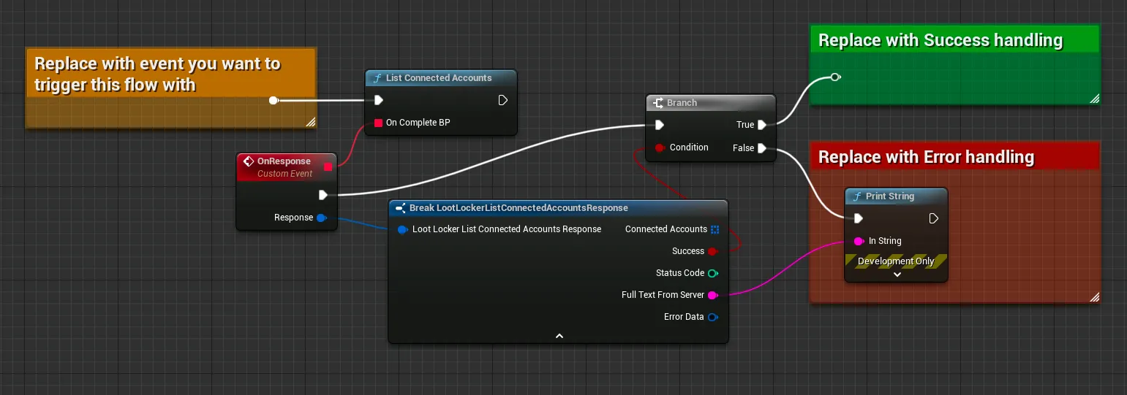Image resolution: width=1127 pixels, height=395 pixels.
Task: Click the resize handle of the Success handling comment
Action: tap(1093, 99)
